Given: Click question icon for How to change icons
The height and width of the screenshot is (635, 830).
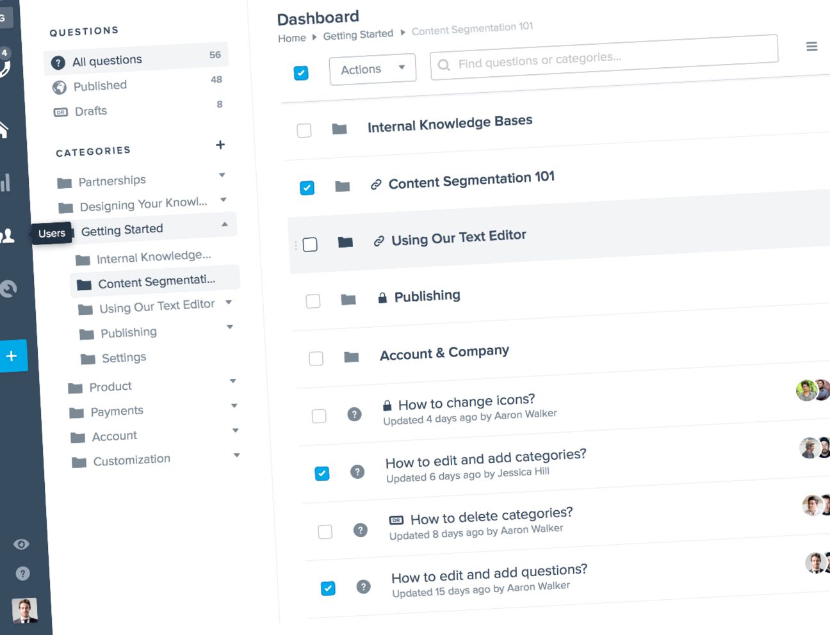Looking at the screenshot, I should tap(354, 414).
